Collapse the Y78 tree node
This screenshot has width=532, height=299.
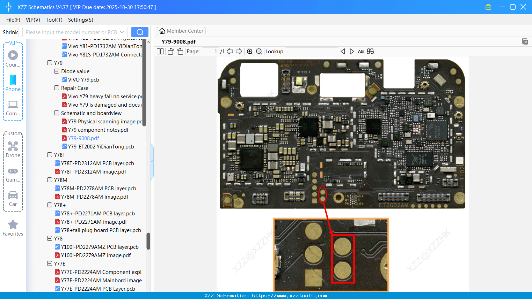tap(50, 239)
